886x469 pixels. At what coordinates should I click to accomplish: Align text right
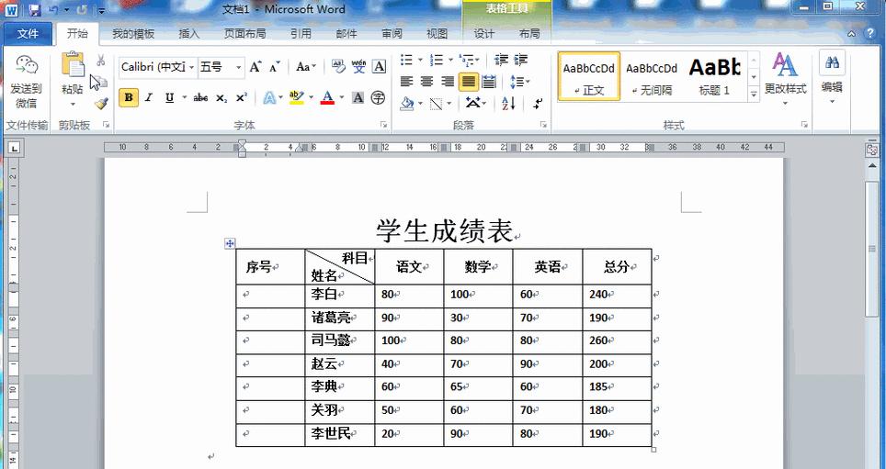[x=448, y=82]
